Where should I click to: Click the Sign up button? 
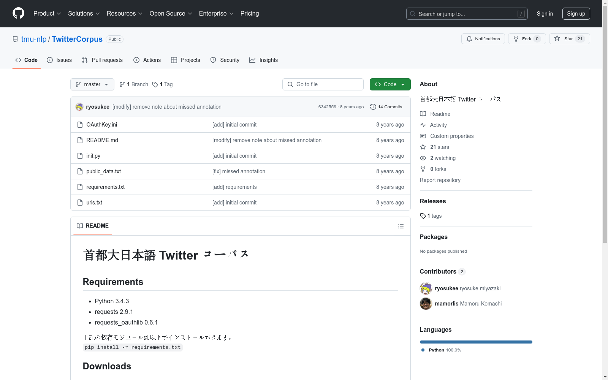coord(576,14)
